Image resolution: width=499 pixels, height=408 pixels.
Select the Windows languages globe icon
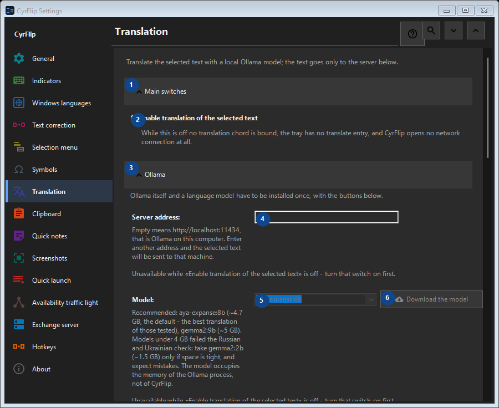coord(19,103)
